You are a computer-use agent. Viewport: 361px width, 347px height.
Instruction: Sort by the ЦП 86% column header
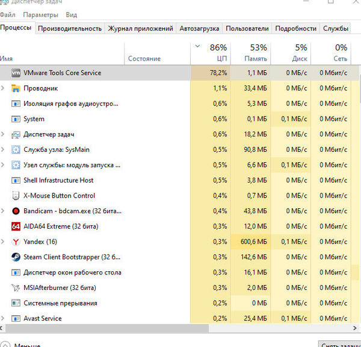tap(211, 54)
